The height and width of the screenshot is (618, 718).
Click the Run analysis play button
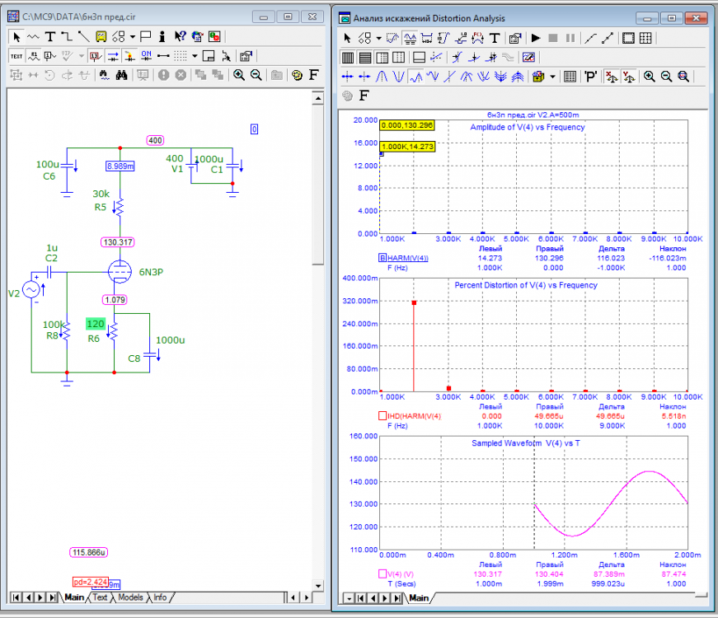click(535, 38)
